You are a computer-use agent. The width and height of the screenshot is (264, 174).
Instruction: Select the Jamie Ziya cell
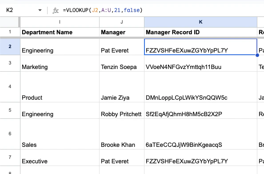tap(122, 87)
